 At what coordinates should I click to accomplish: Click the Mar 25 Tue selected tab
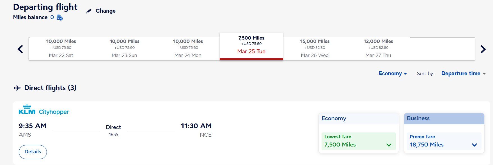251,46
